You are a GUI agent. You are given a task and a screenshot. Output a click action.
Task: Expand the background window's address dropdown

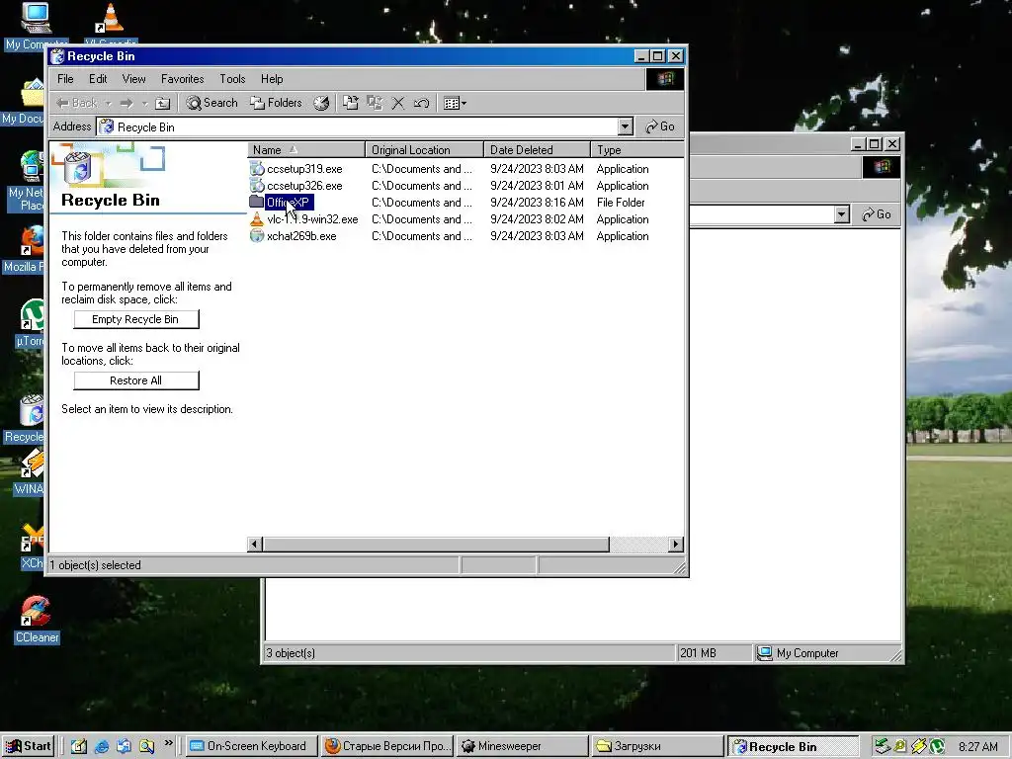click(841, 214)
